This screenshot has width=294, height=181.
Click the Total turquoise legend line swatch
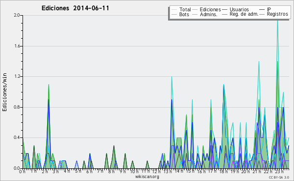tap(174, 10)
